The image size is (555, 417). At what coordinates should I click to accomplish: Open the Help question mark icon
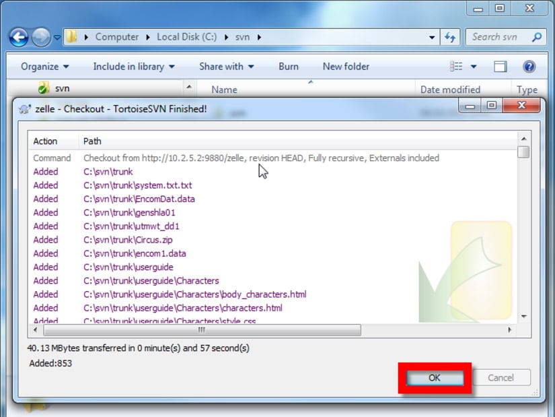529,66
